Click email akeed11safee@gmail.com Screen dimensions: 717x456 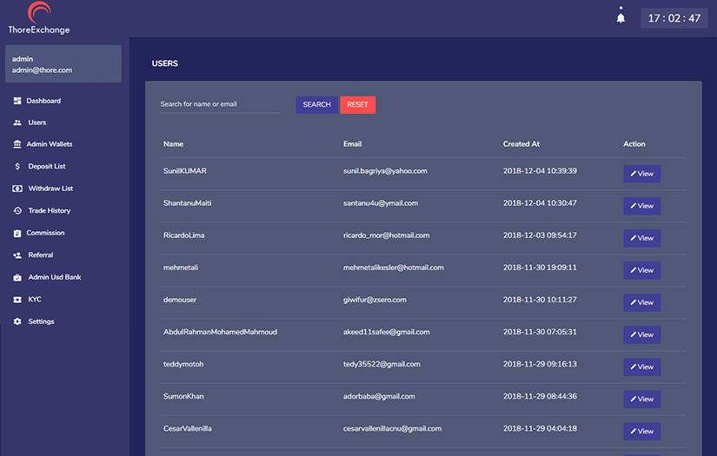(387, 332)
